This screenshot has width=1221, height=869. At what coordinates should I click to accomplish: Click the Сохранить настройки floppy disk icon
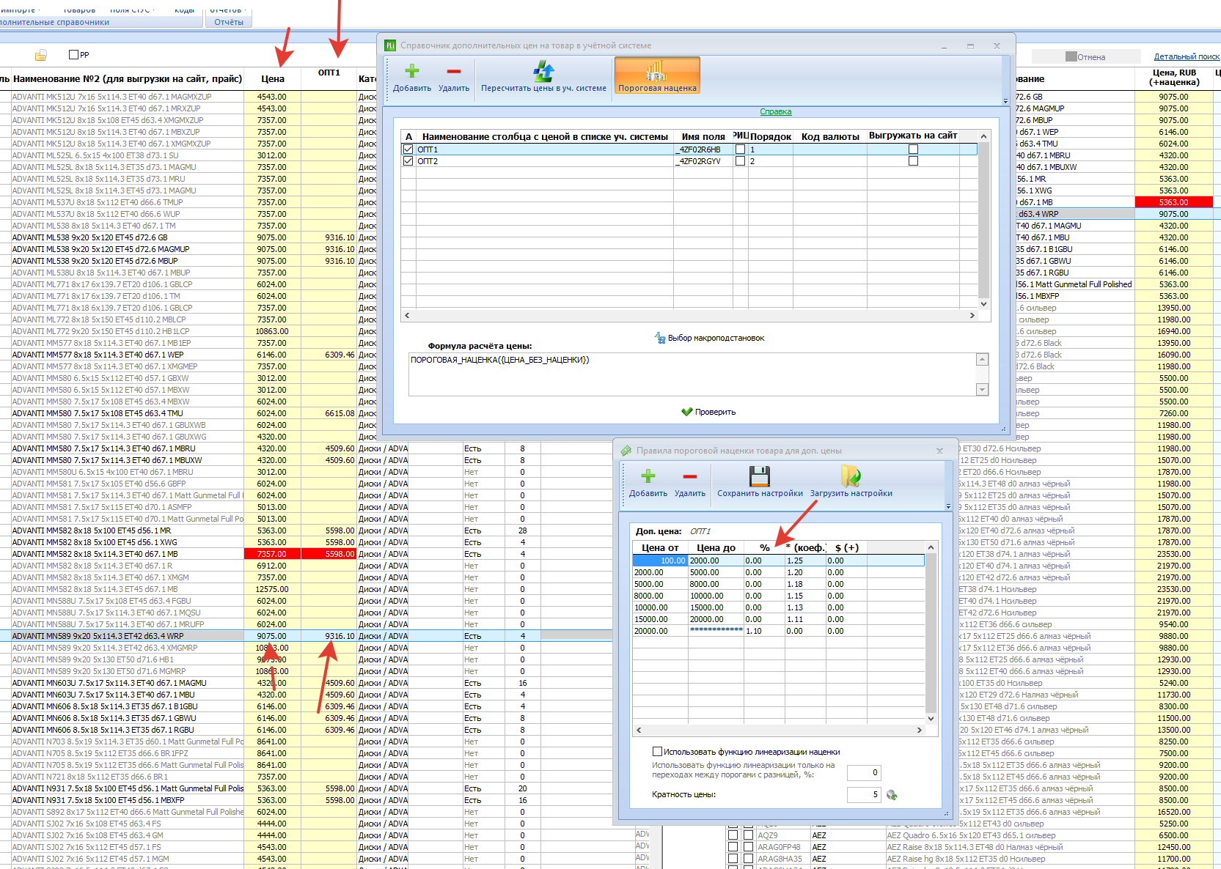(x=760, y=476)
